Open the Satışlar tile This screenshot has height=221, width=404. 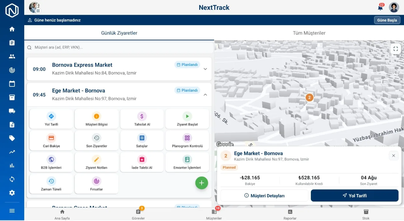[142, 141]
